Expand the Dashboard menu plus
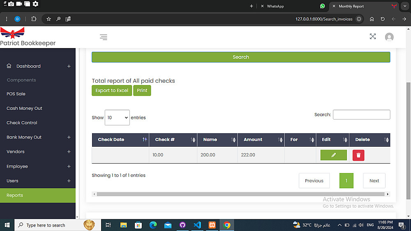 (x=69, y=66)
